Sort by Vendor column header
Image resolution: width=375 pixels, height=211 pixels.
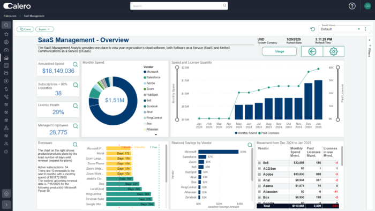pos(264,148)
